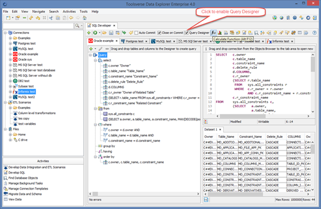This screenshot has width=321, height=209.
Task: Click Develop Data Integration and ETL Scenarios activity
Action: tap(37, 167)
